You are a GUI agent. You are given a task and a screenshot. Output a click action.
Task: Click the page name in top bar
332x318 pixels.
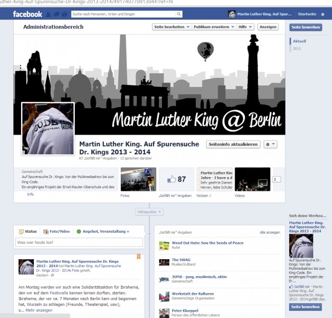[264, 14]
